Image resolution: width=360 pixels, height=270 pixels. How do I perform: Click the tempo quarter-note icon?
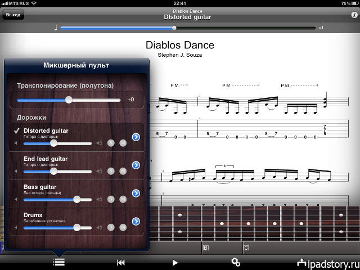pos(56,28)
